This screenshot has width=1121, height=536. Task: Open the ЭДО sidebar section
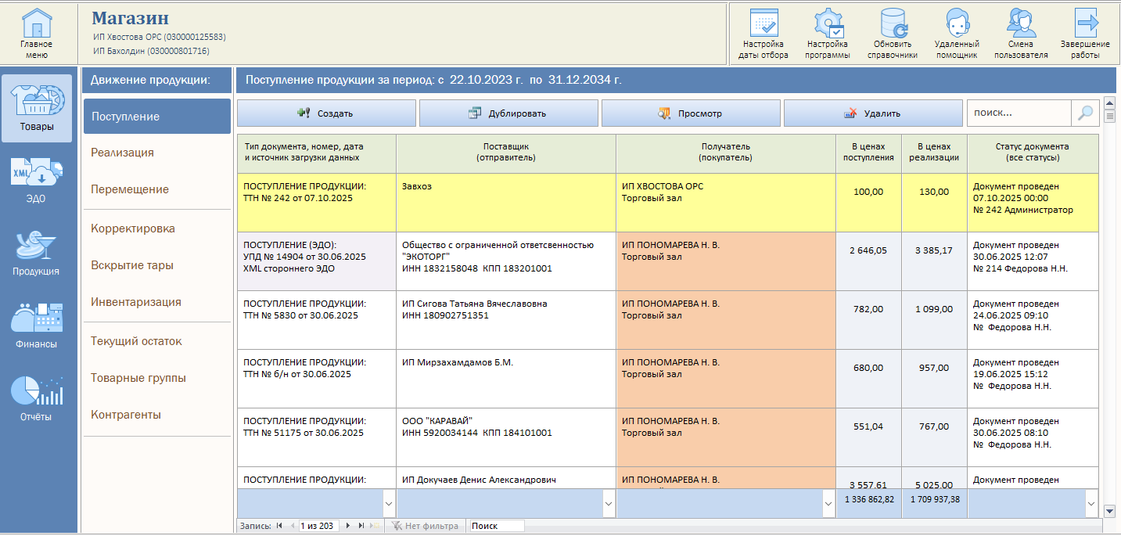coord(36,180)
